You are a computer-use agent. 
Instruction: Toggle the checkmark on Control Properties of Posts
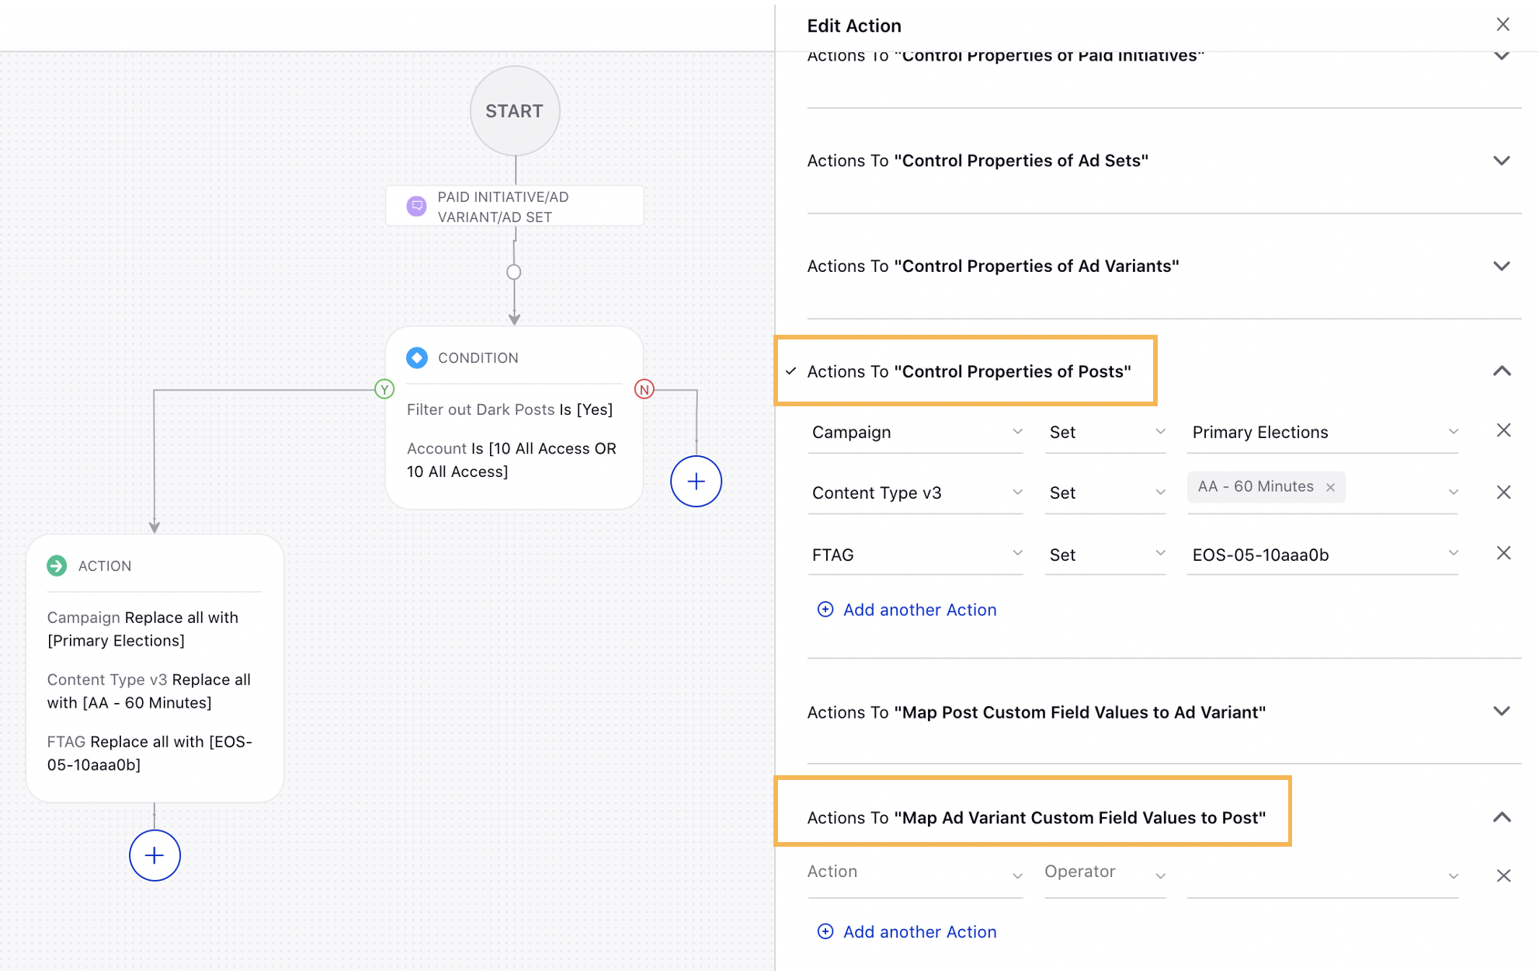pyautogui.click(x=793, y=371)
